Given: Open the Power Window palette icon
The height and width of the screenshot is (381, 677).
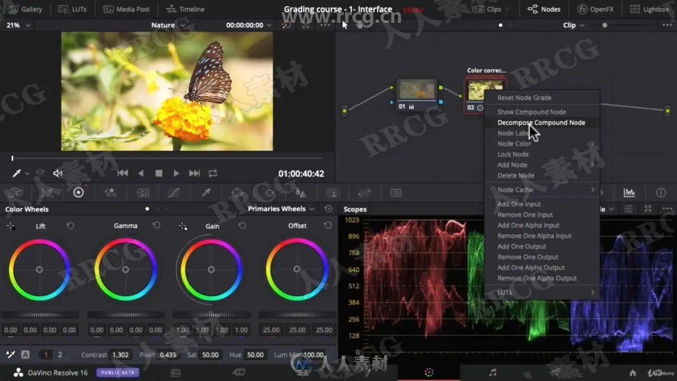Looking at the screenshot, I should 237,193.
